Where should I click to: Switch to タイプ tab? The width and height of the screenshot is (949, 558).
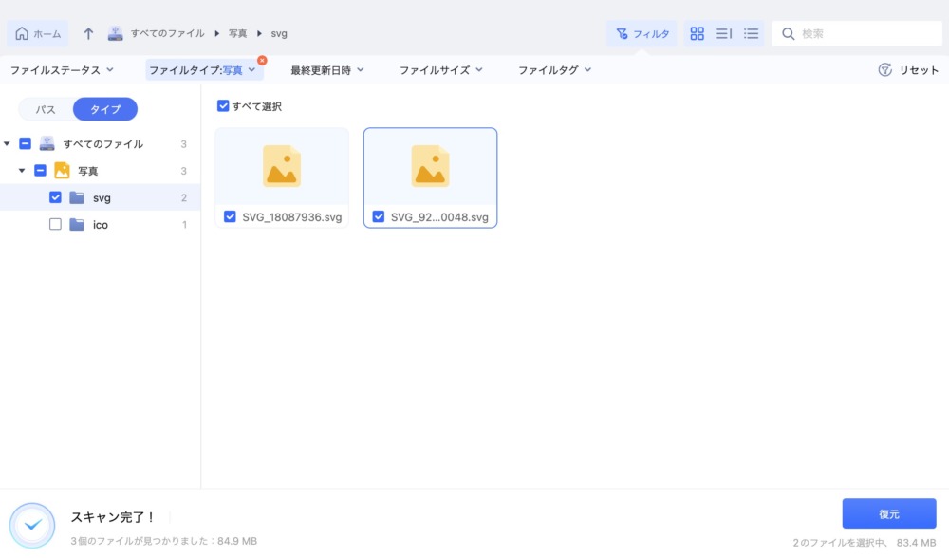105,109
